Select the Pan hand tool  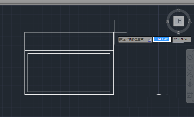click(x=190, y=67)
